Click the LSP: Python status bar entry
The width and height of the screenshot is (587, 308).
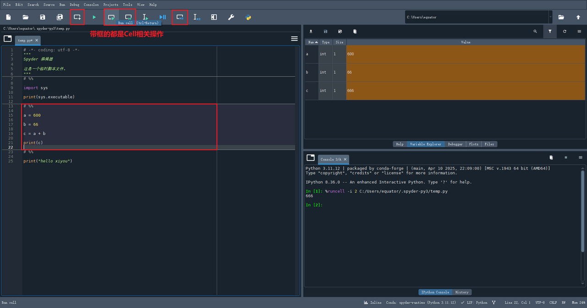[x=474, y=302]
